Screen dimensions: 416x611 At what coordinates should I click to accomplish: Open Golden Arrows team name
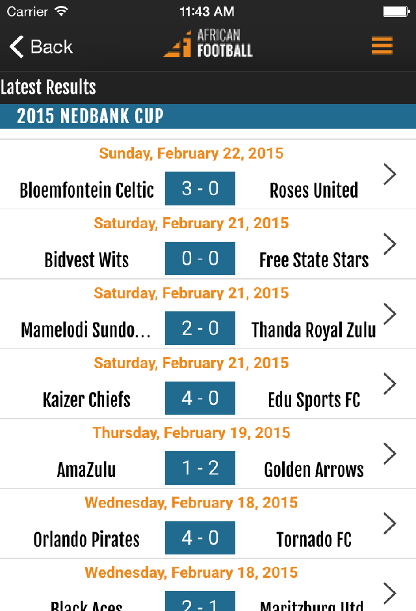(314, 469)
